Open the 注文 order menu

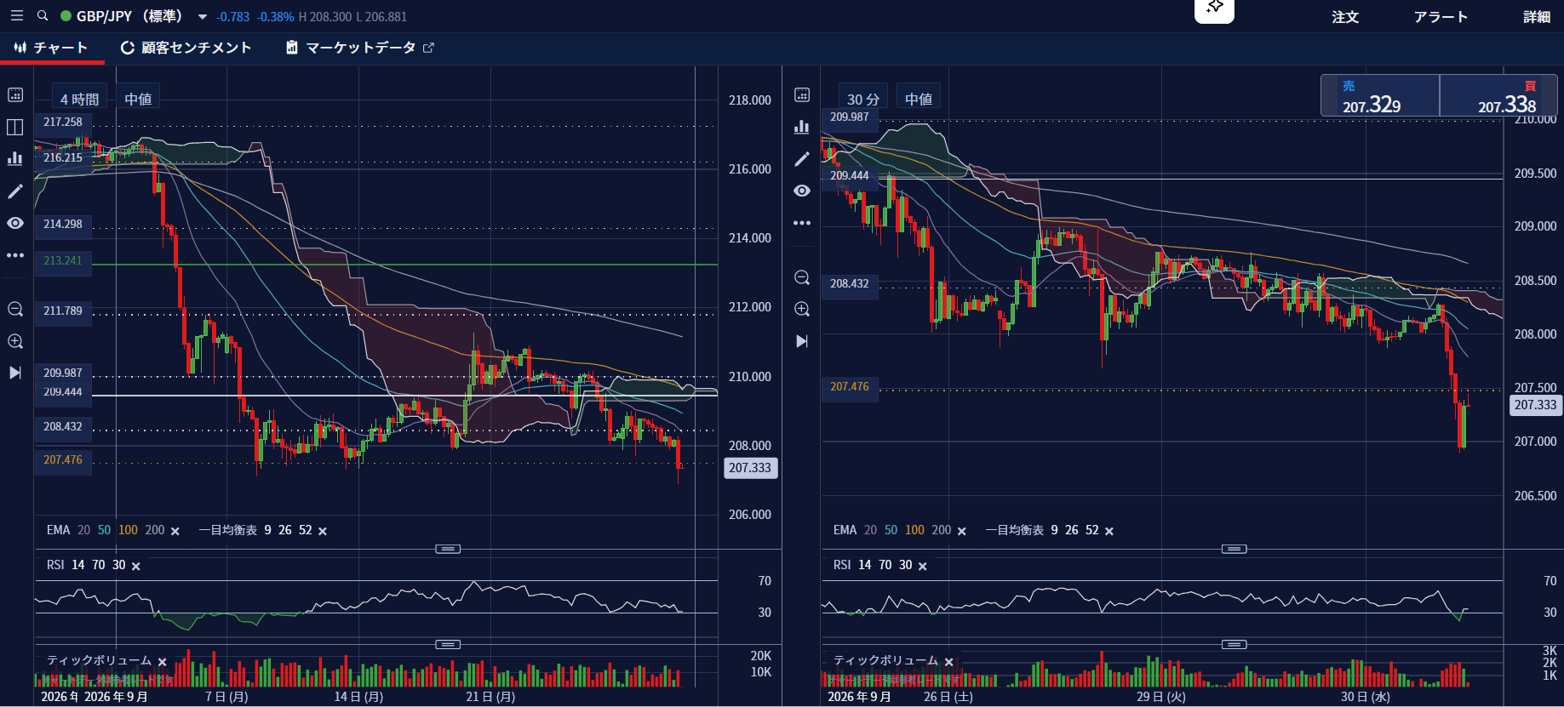tap(1345, 17)
